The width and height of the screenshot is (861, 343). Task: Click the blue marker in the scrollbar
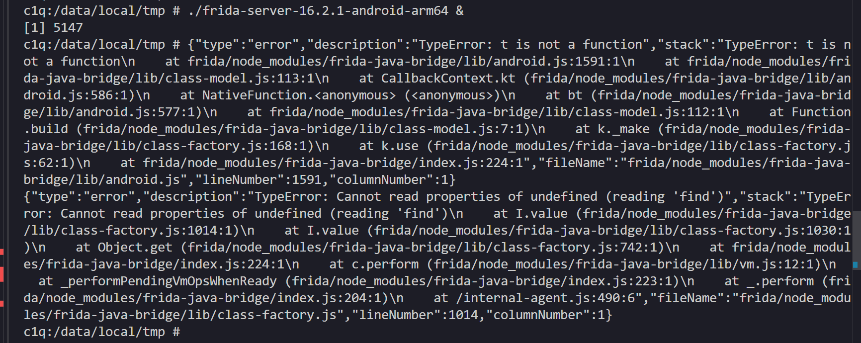pyautogui.click(x=856, y=265)
